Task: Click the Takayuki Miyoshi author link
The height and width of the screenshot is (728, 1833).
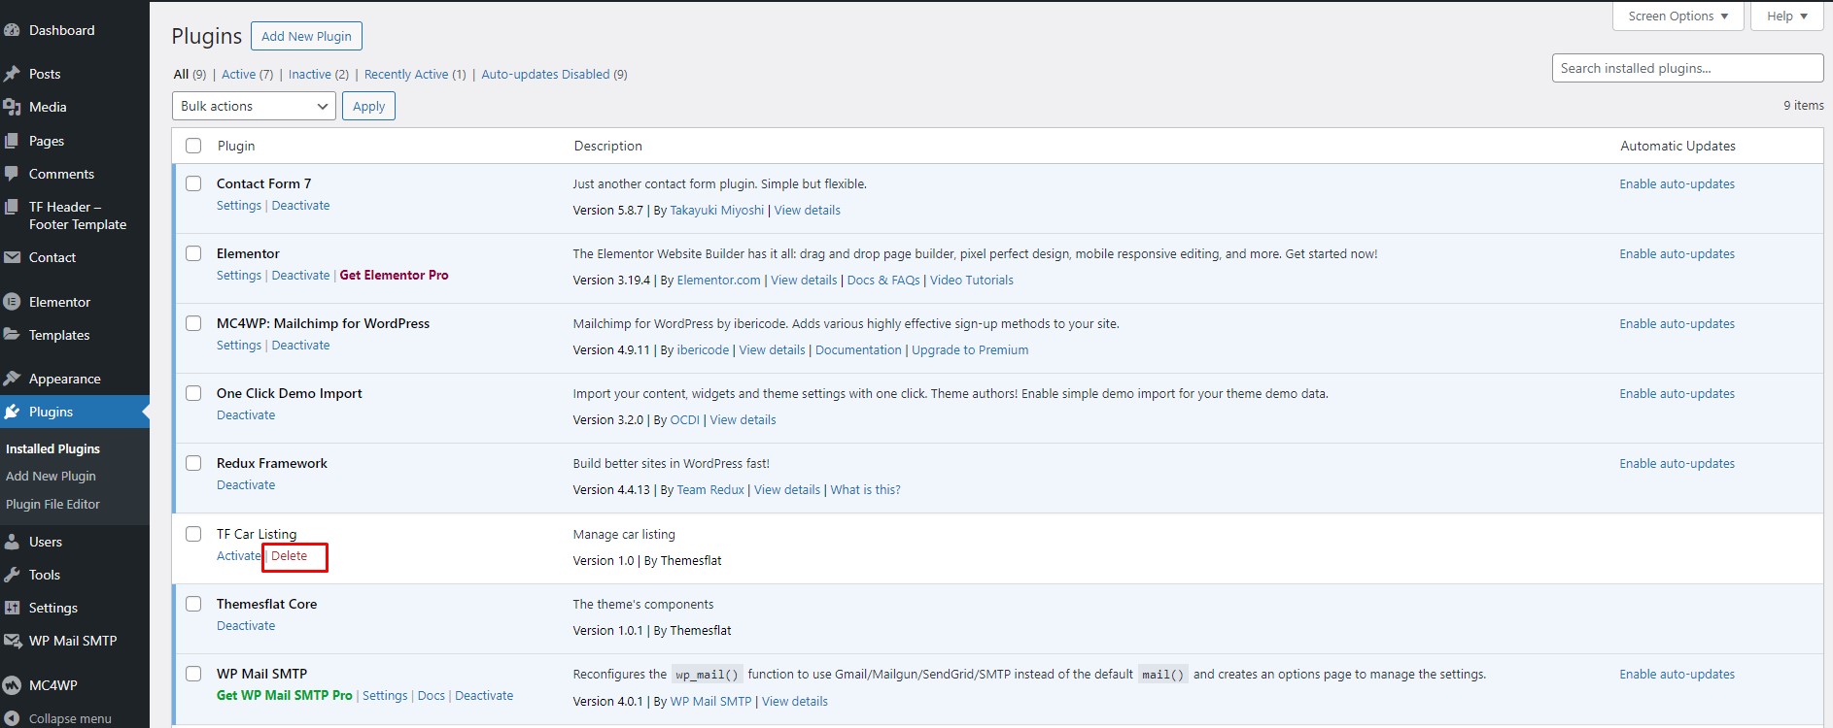Action: (x=717, y=211)
